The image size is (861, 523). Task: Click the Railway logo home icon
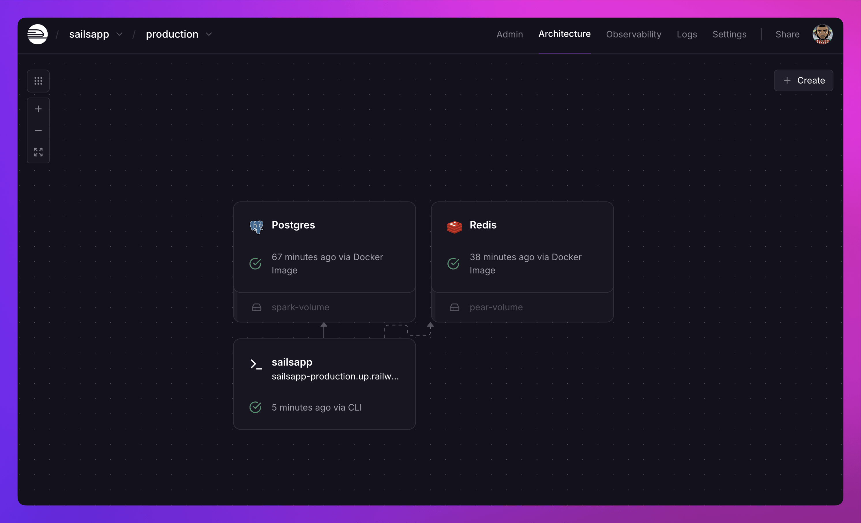pyautogui.click(x=37, y=34)
